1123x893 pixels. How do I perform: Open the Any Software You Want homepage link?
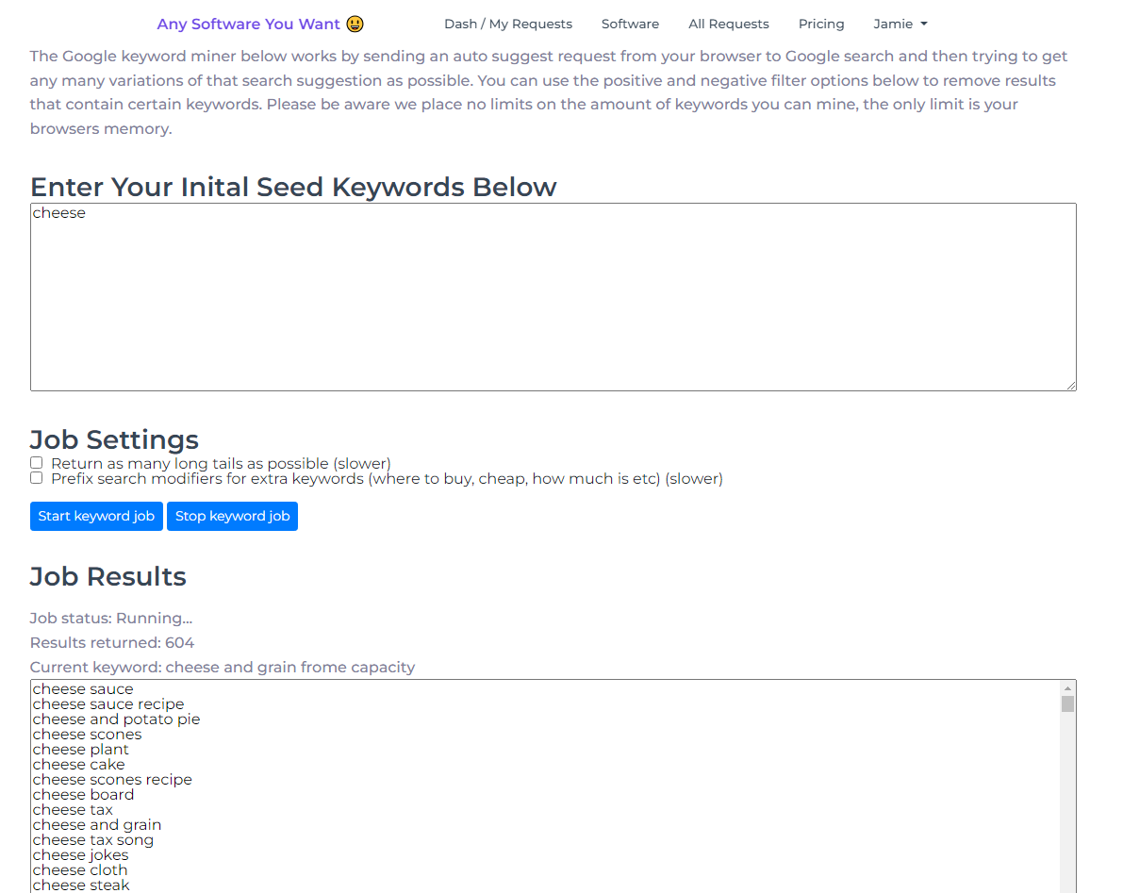pyautogui.click(x=248, y=24)
